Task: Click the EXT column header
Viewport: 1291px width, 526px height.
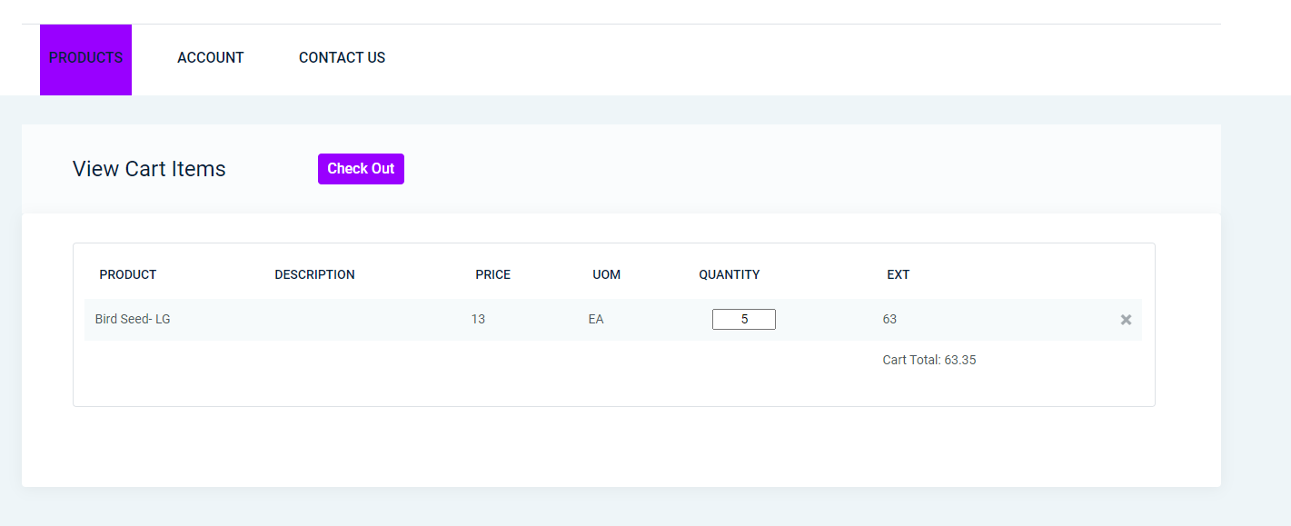Action: pos(898,275)
